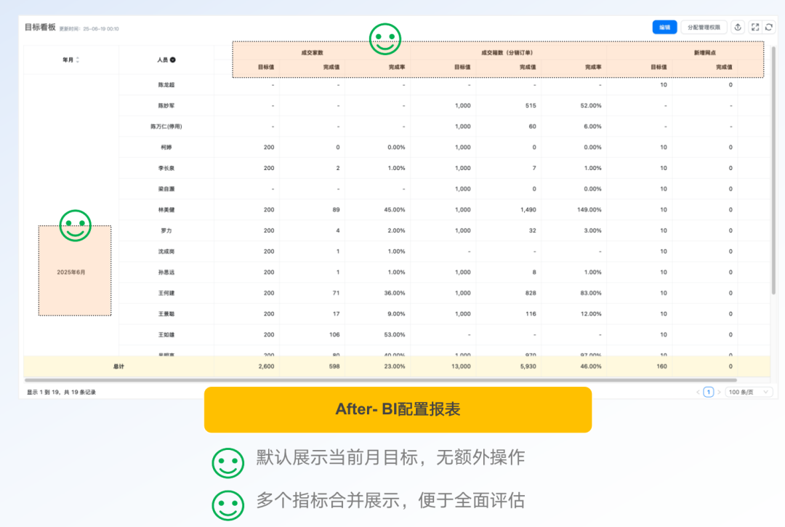Open the 100 条/页 page size dropdown
This screenshot has height=527, width=785.
747,392
